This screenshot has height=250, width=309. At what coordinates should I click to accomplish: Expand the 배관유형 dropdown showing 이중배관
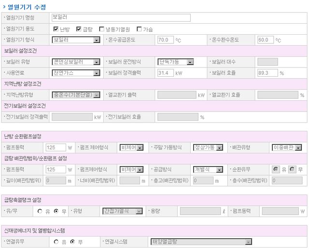point(287,147)
